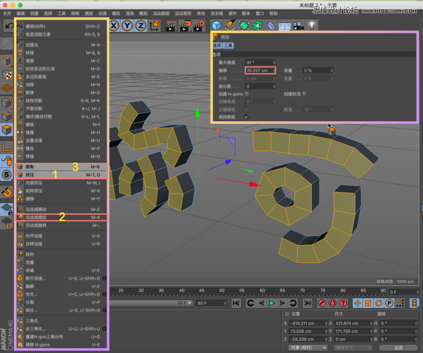Step to the next frame
The width and height of the screenshot is (423, 353).
(x=282, y=303)
